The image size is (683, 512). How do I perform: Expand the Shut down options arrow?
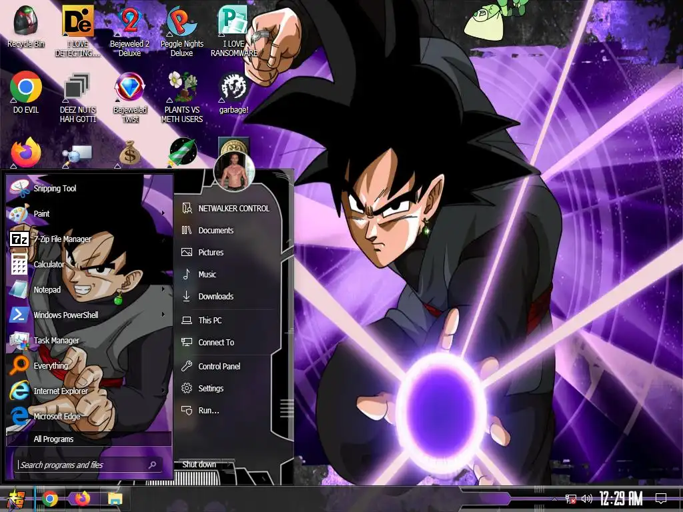[229, 465]
